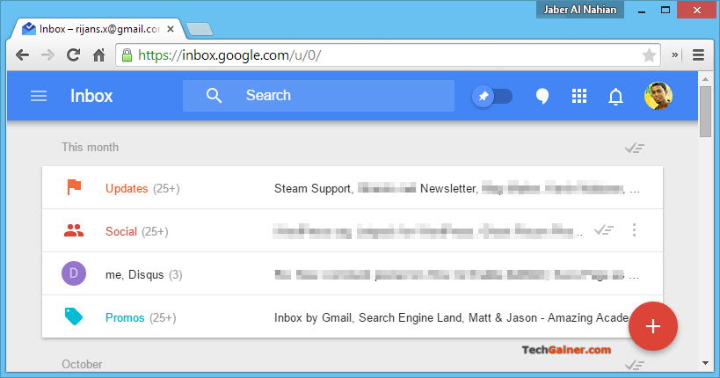Open the me, Disqus conversation
Viewport: 720px width, 378px height.
click(x=353, y=273)
